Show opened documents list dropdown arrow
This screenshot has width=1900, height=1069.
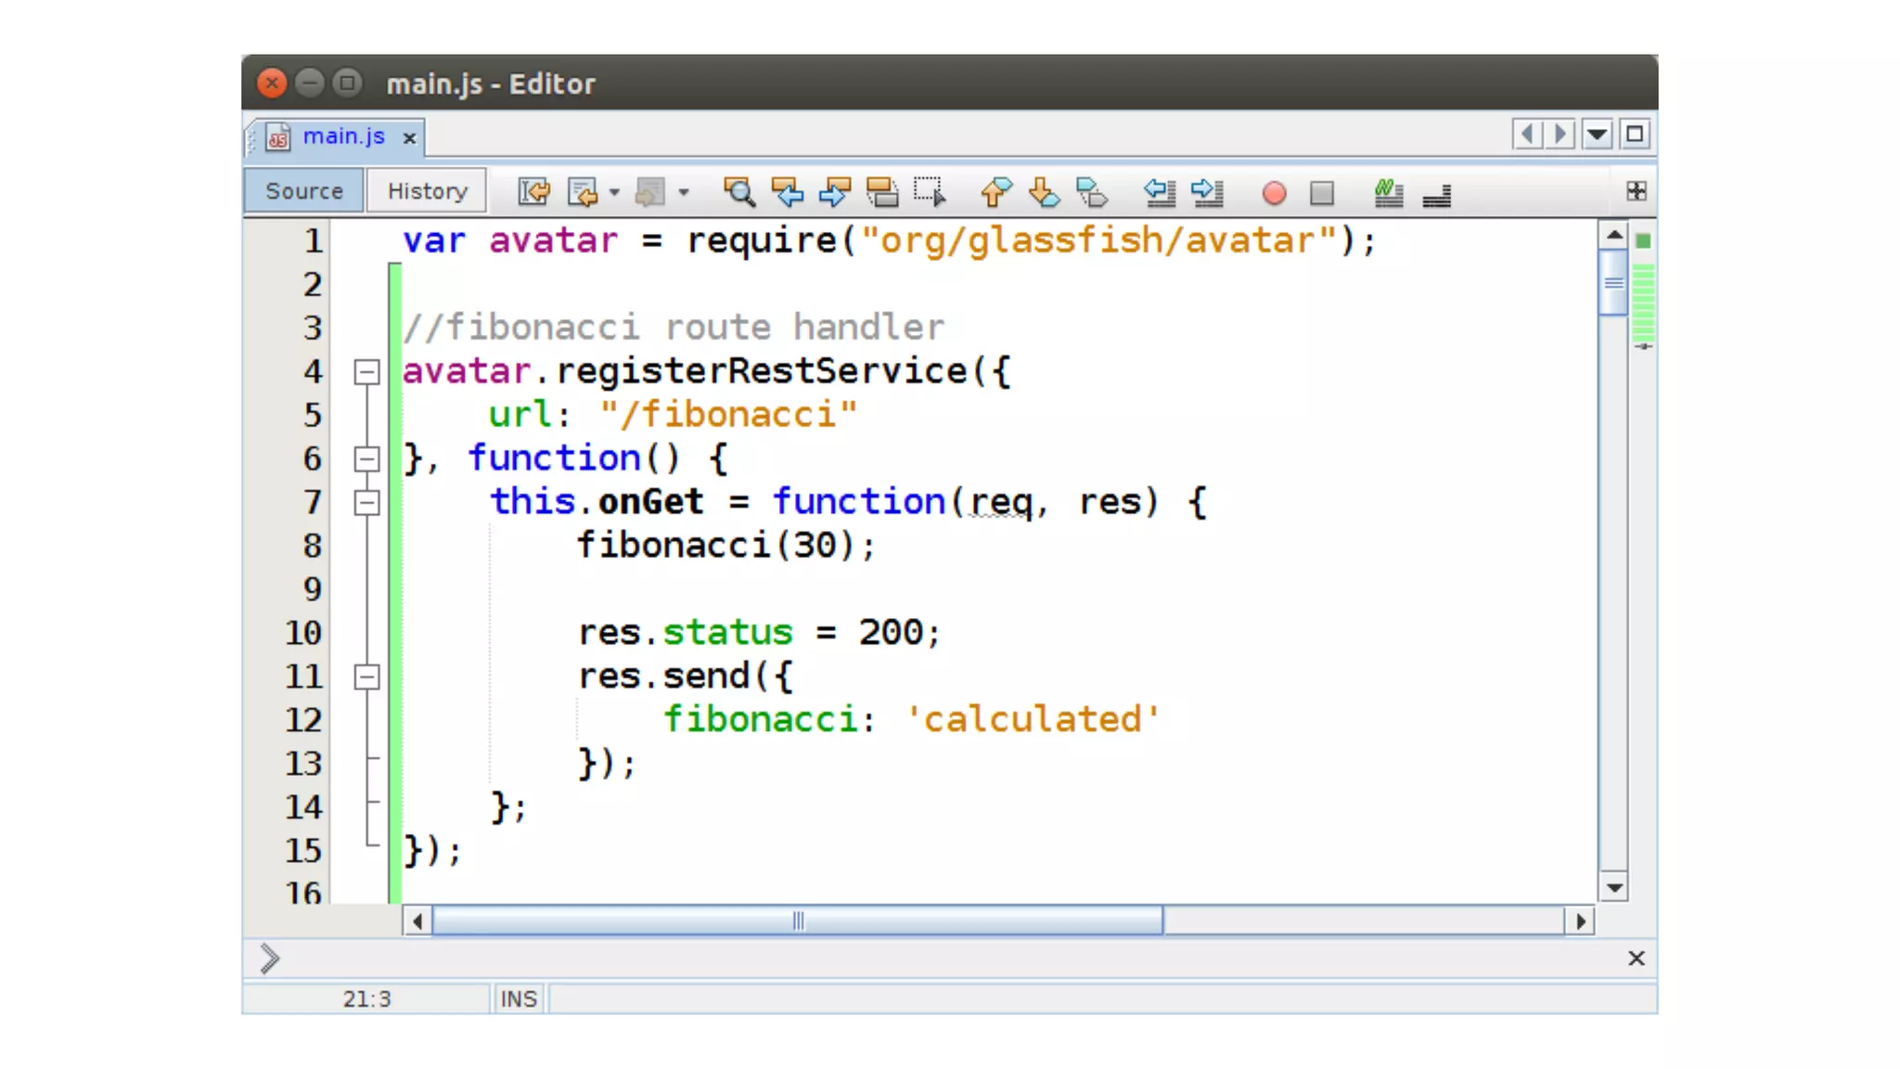[x=1597, y=135]
